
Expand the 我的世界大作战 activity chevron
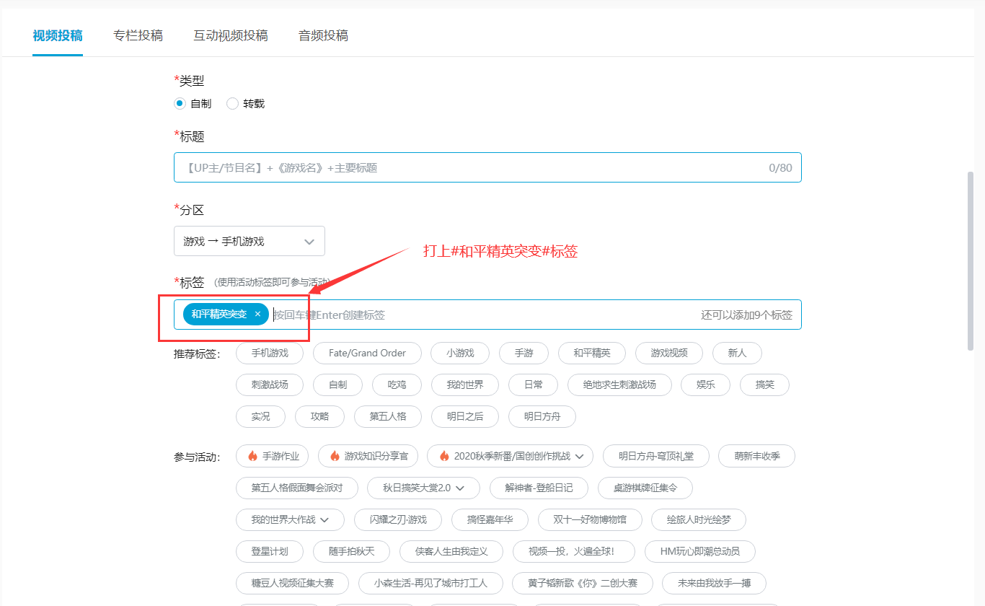(x=324, y=520)
